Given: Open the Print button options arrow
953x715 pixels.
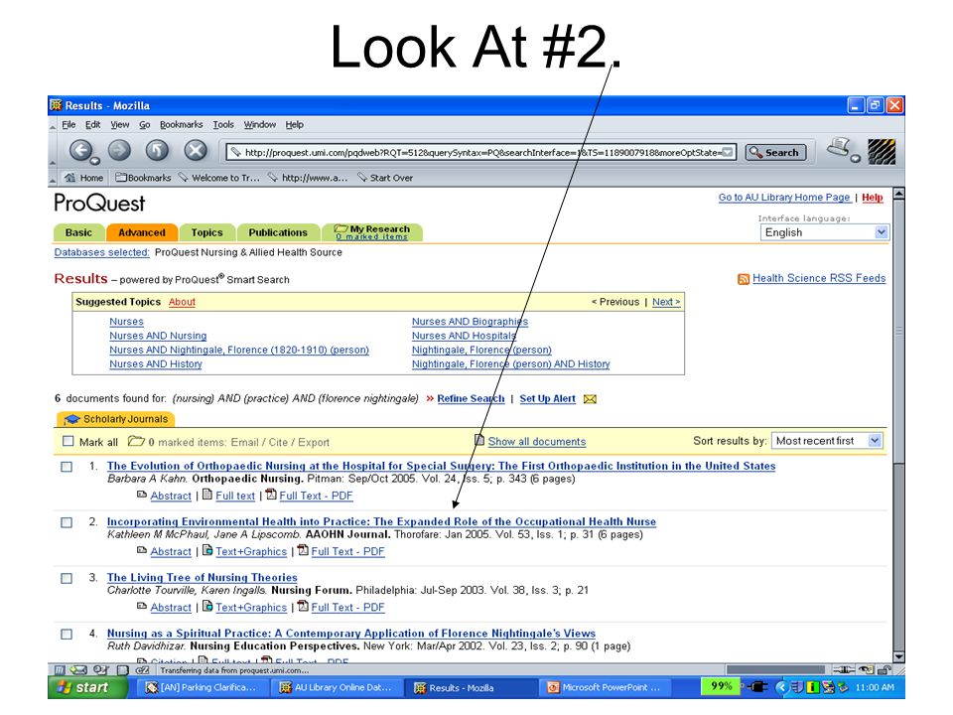Looking at the screenshot, I should (855, 158).
